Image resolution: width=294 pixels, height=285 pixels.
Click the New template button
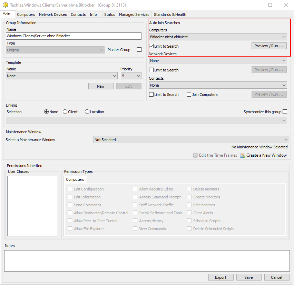(101, 86)
